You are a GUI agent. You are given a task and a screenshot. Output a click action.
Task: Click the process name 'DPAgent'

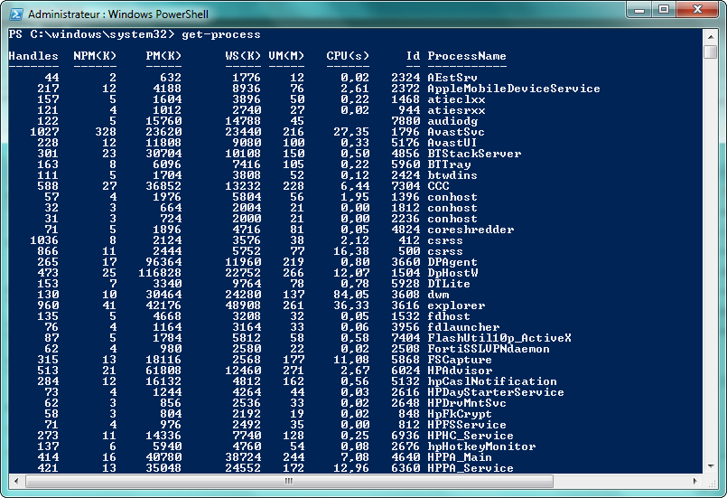coord(452,262)
